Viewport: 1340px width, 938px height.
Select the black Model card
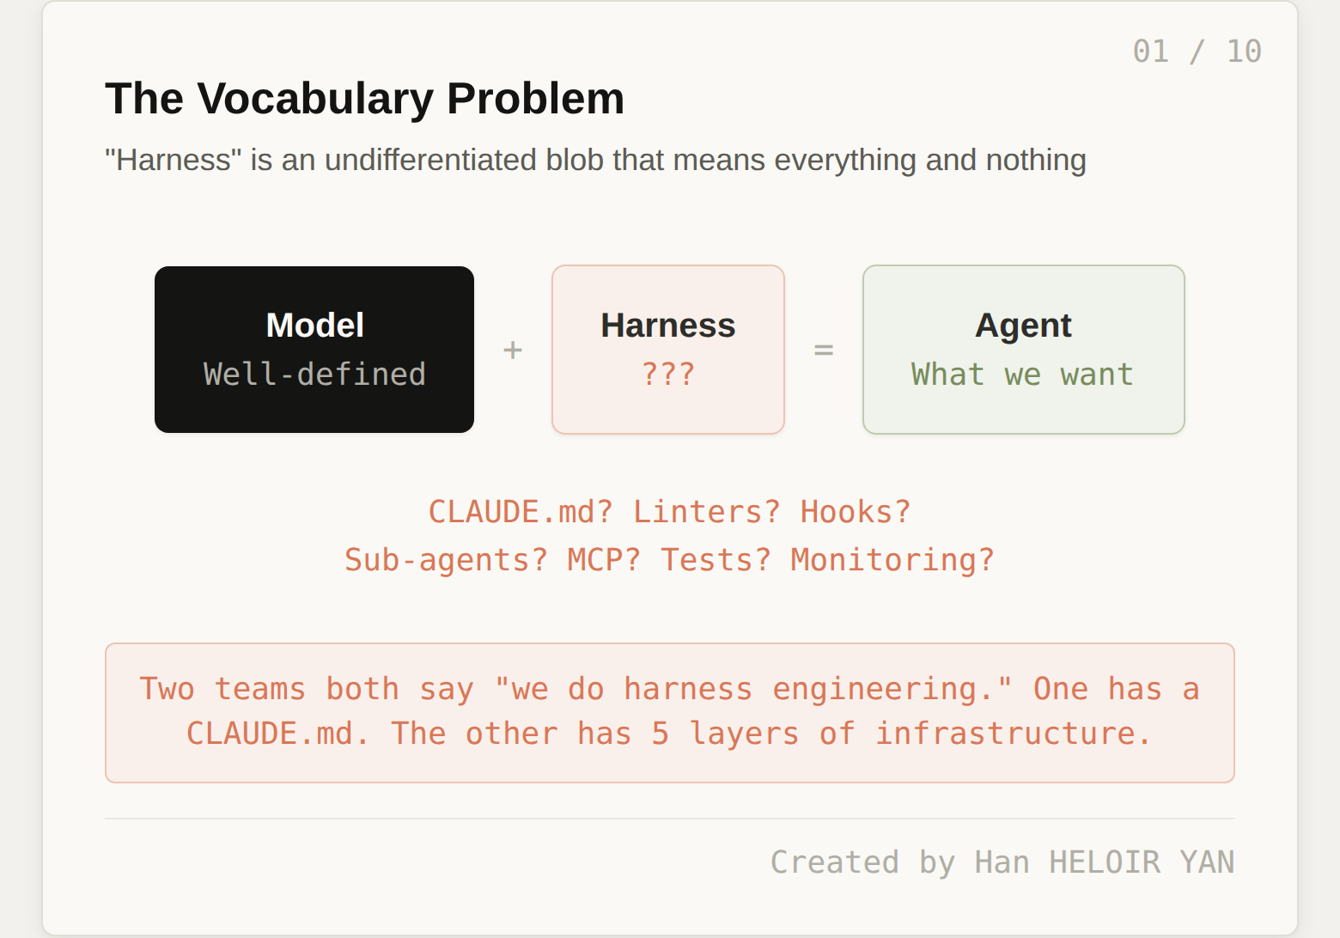314,350
